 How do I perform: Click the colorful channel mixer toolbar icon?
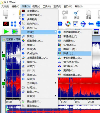[68, 24]
